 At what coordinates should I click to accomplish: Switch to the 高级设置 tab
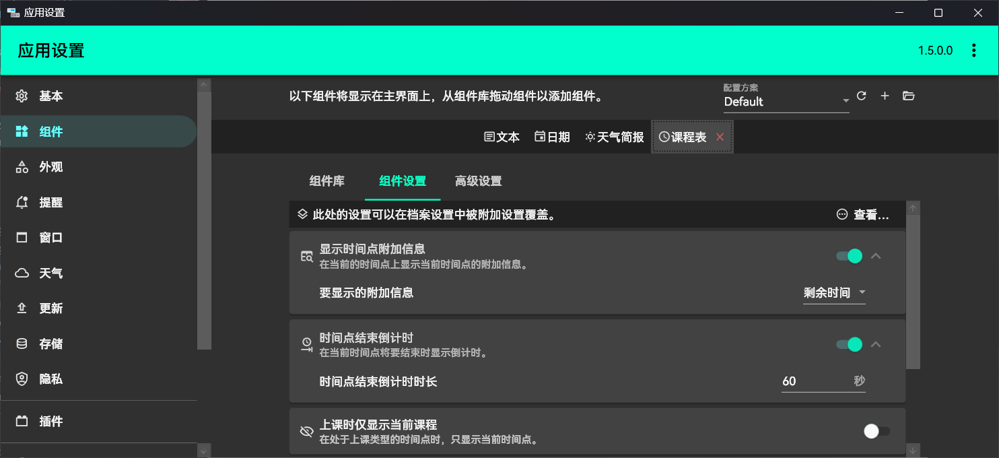(x=478, y=181)
